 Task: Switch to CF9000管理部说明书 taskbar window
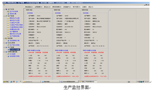click(69, 82)
